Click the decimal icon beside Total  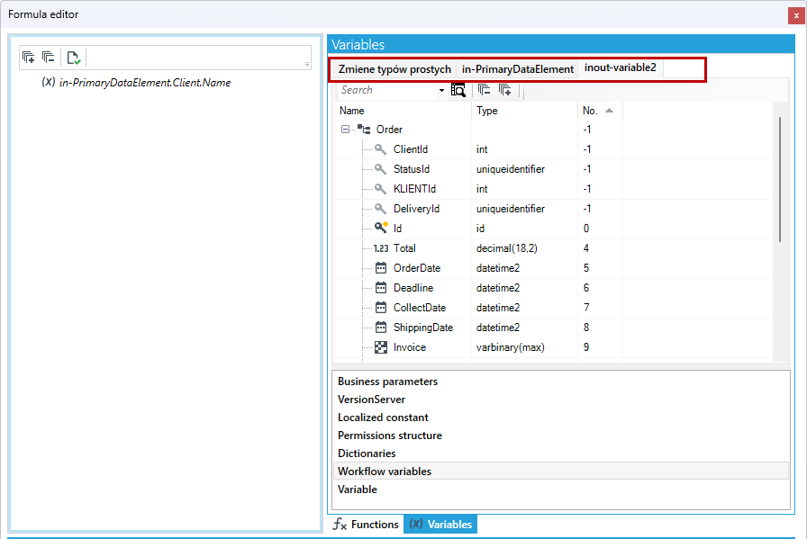tap(381, 248)
